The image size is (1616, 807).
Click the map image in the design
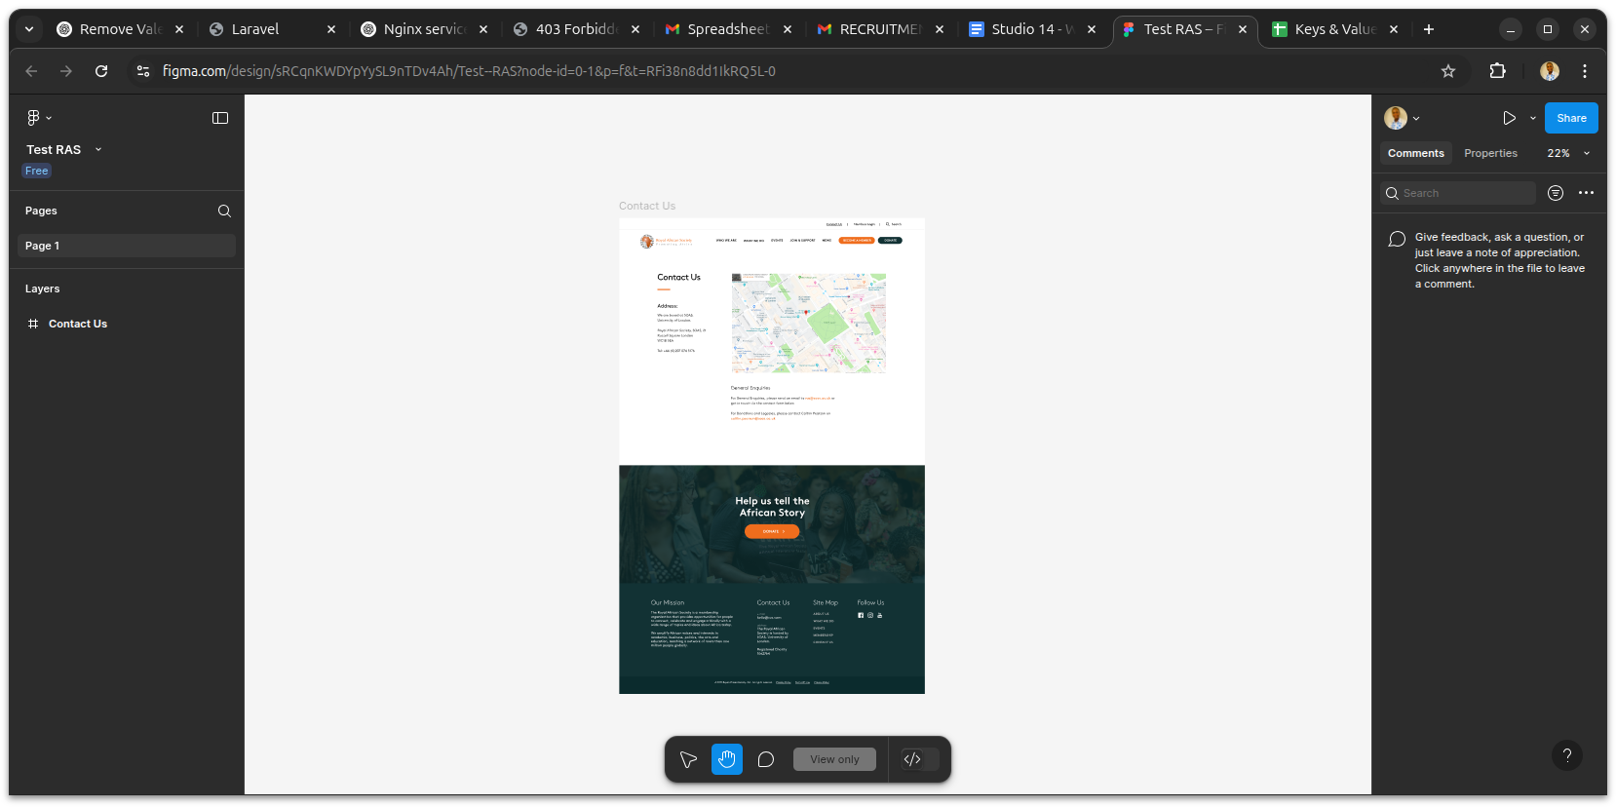coord(809,323)
